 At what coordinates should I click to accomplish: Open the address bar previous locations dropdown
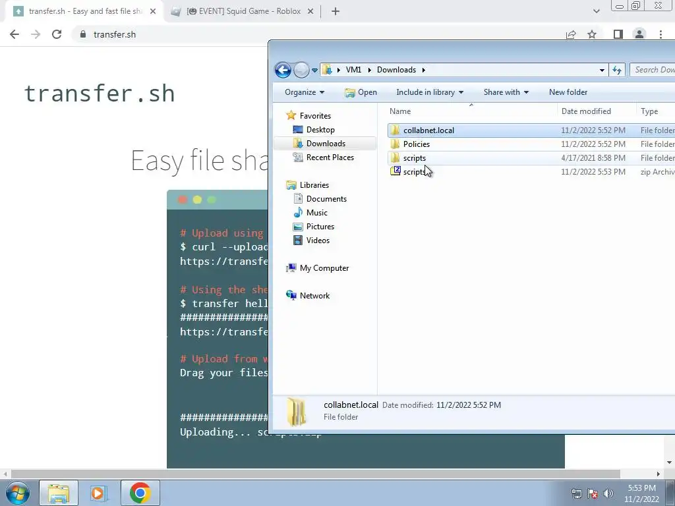[x=602, y=70]
